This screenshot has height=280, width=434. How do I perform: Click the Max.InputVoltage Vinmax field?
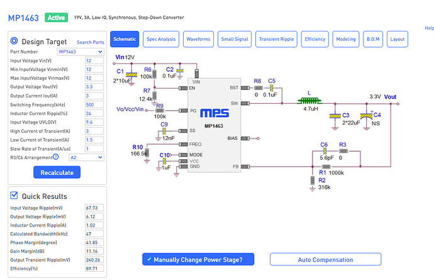click(x=94, y=78)
